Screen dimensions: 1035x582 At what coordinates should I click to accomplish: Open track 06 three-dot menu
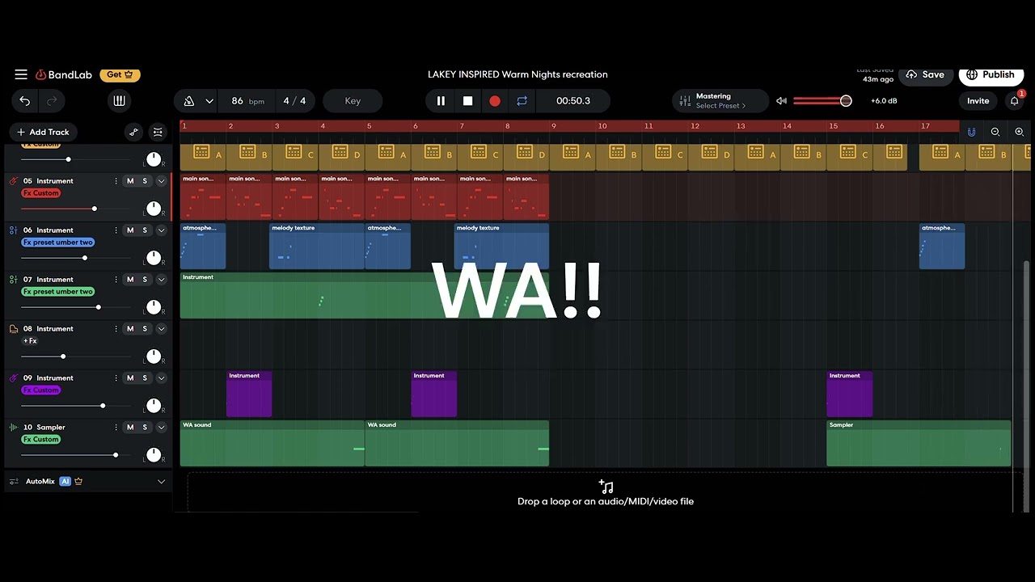click(116, 230)
